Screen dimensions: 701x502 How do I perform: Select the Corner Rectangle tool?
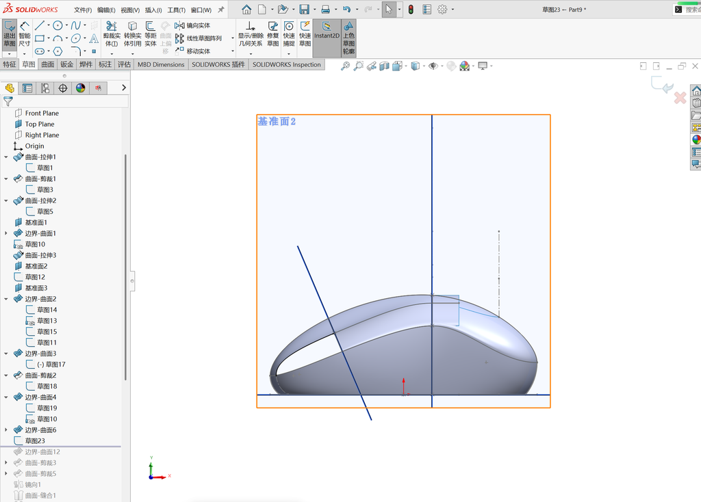[x=40, y=38]
